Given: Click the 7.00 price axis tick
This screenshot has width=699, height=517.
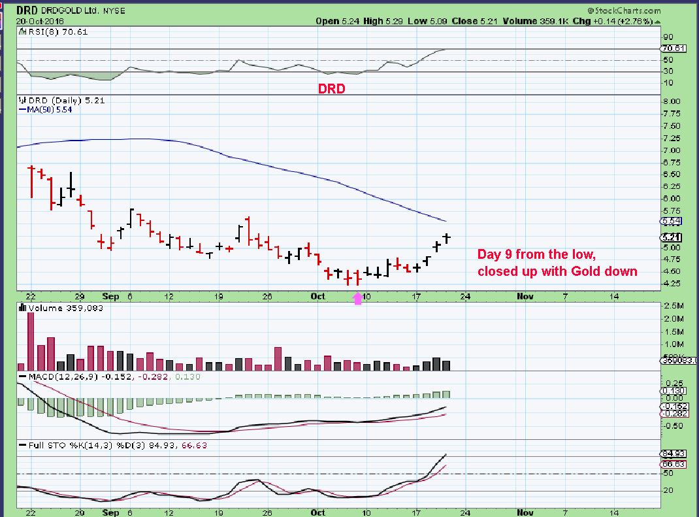Looking at the screenshot, I should (672, 150).
